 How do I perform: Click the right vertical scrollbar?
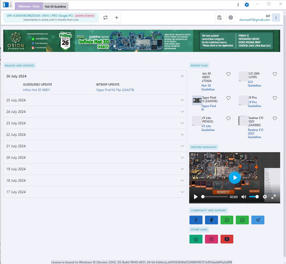[284, 135]
